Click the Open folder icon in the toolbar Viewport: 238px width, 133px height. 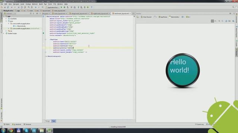click(x=2, y=7)
